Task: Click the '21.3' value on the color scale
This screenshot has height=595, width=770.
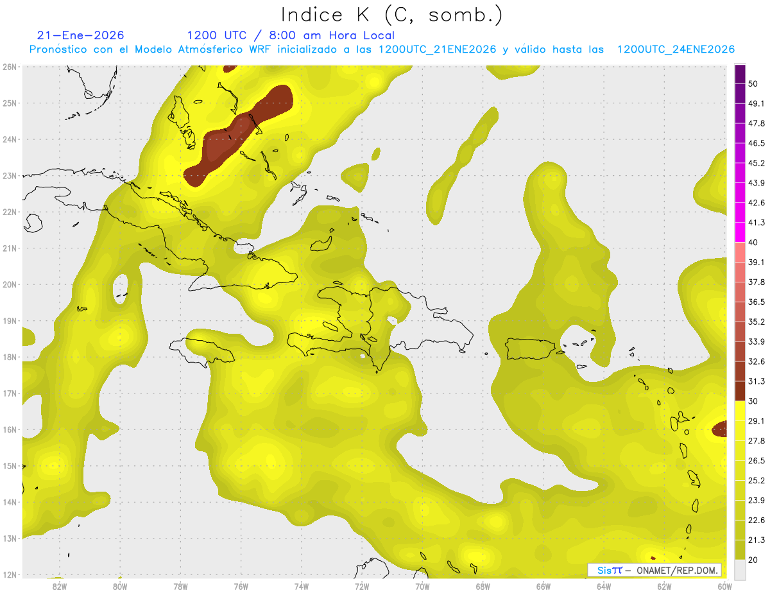Action: click(756, 540)
